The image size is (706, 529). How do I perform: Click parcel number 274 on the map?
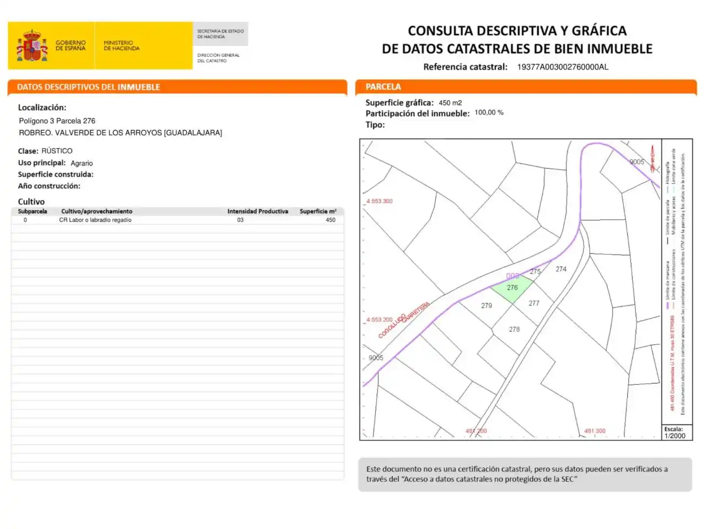561,269
